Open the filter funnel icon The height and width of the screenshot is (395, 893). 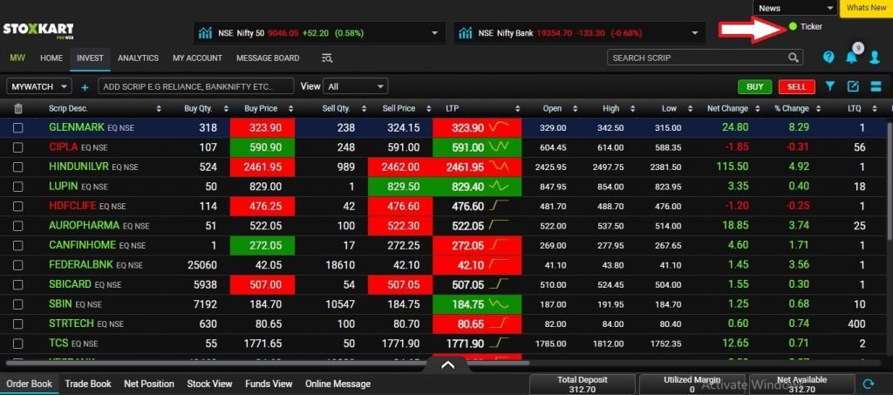point(830,86)
